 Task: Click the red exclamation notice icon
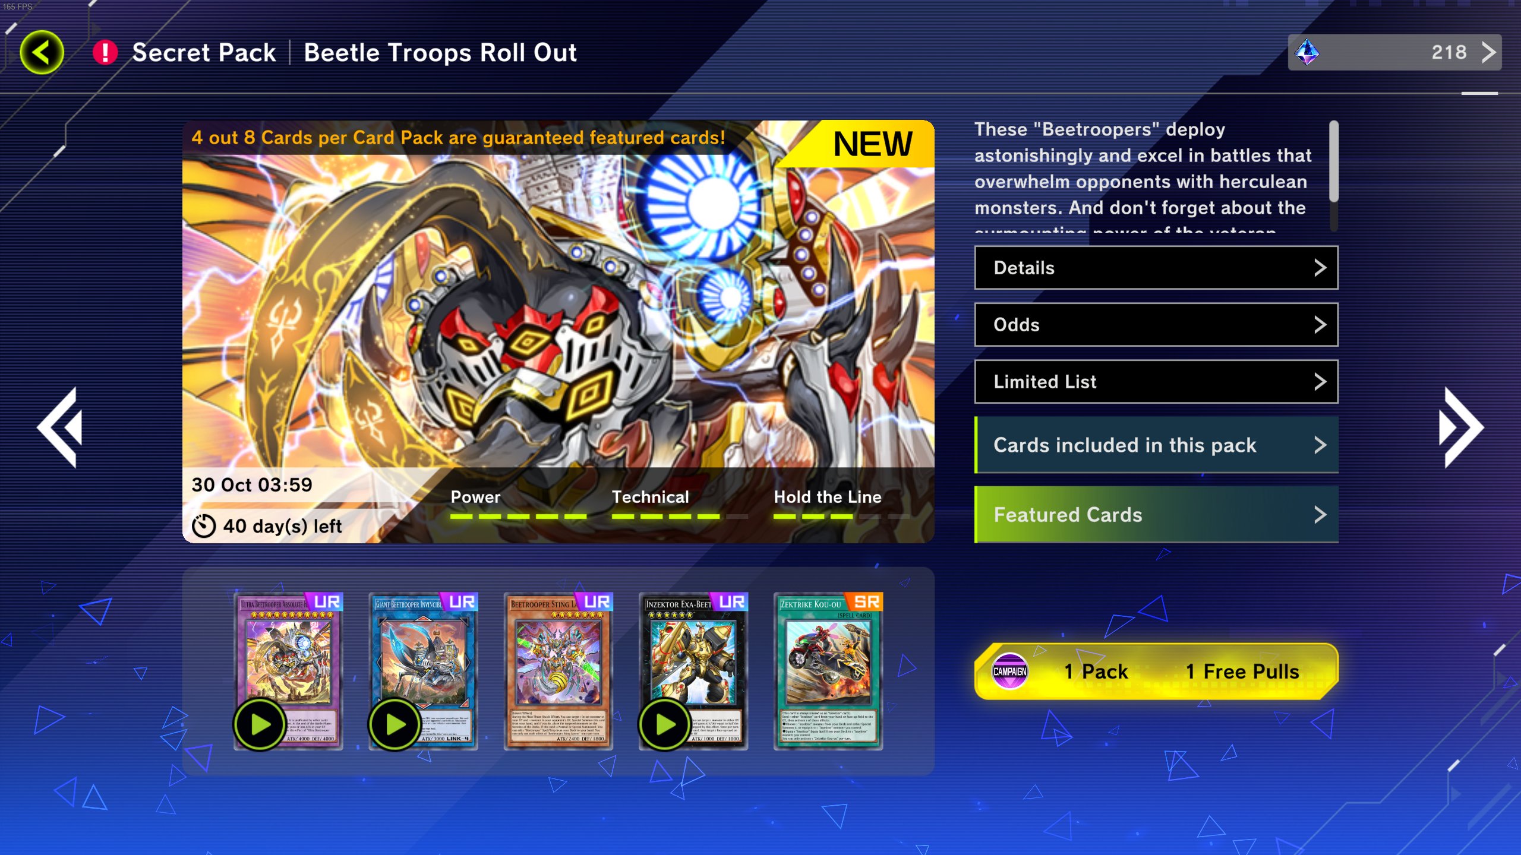click(x=105, y=52)
